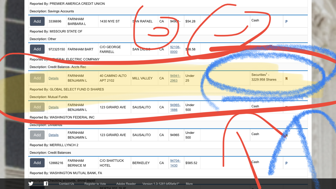The image size is (336, 189).
Task: Add the Farnham Bernice M property
Action: (x=37, y=163)
